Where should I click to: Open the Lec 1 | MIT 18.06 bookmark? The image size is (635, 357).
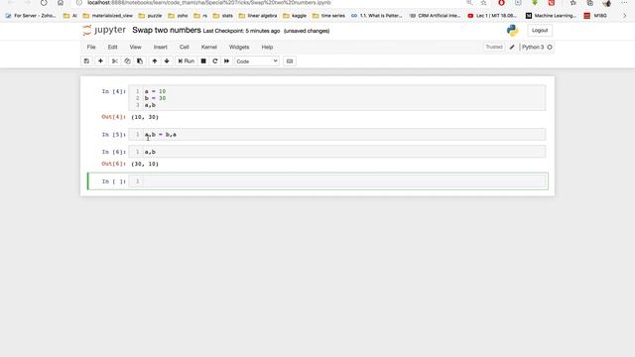[x=492, y=16]
